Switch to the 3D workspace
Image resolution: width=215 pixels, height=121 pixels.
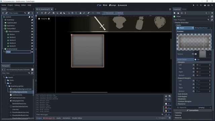click(105, 5)
